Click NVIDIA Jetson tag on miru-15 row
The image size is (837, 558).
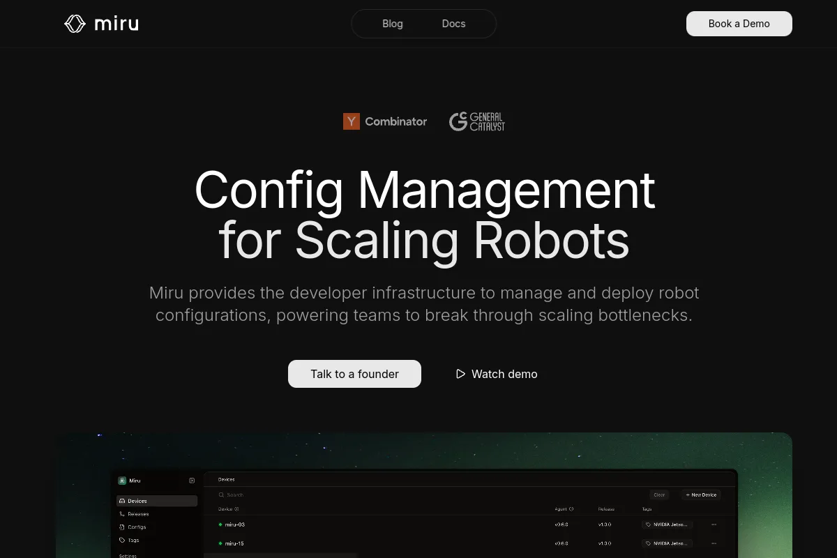[x=667, y=543]
